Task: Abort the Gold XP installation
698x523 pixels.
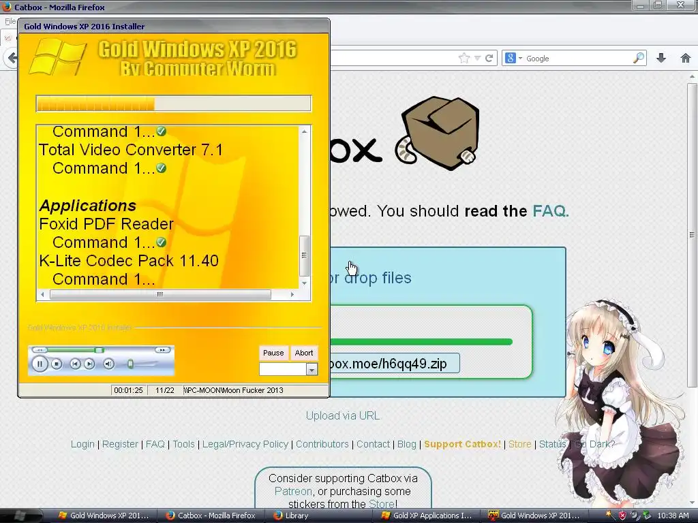Action: pos(304,353)
